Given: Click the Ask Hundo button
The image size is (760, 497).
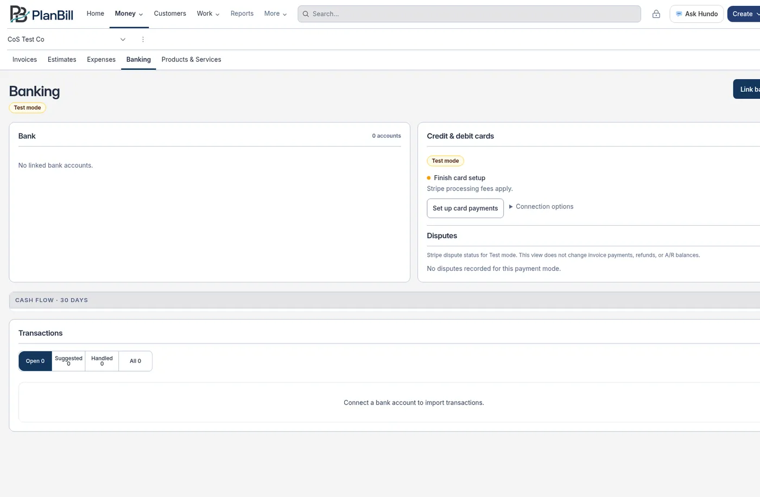Looking at the screenshot, I should [696, 14].
